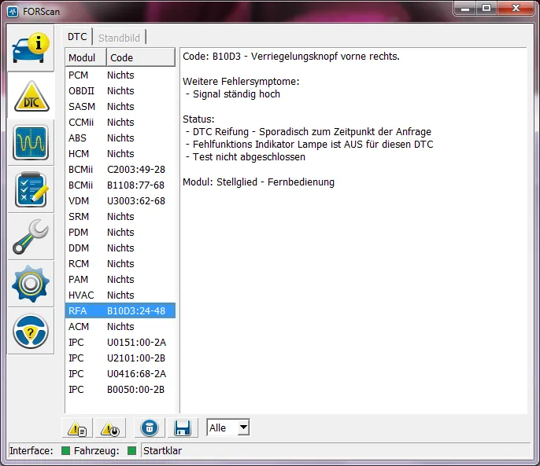Image resolution: width=540 pixels, height=466 pixels.
Task: Select the DTC tab
Action: 77,37
